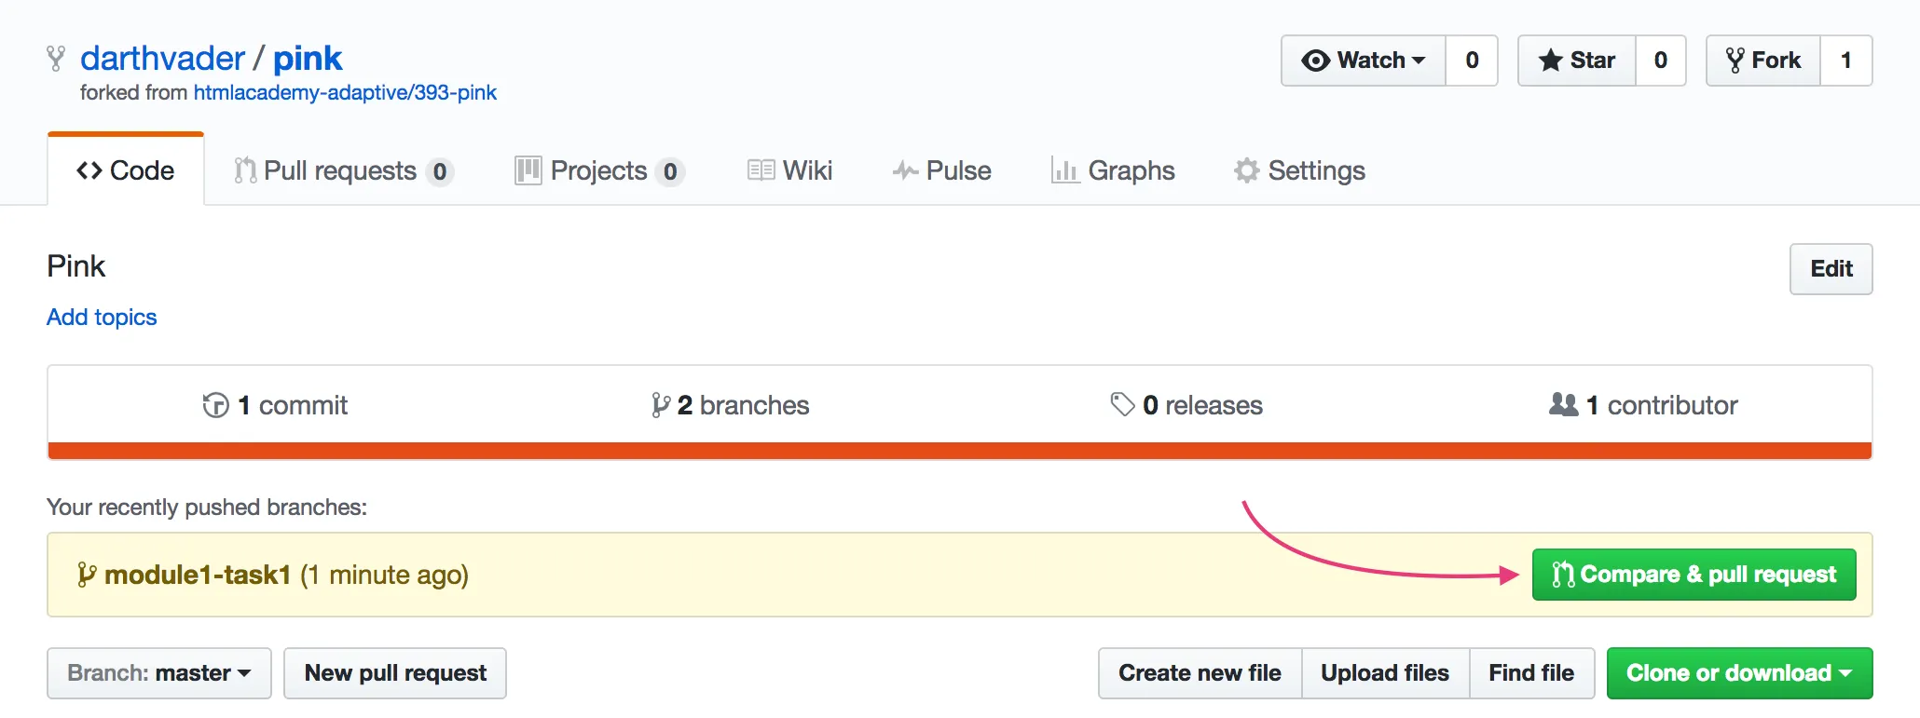Fork the repository with the Fork button
1920x718 pixels.
1763,61
